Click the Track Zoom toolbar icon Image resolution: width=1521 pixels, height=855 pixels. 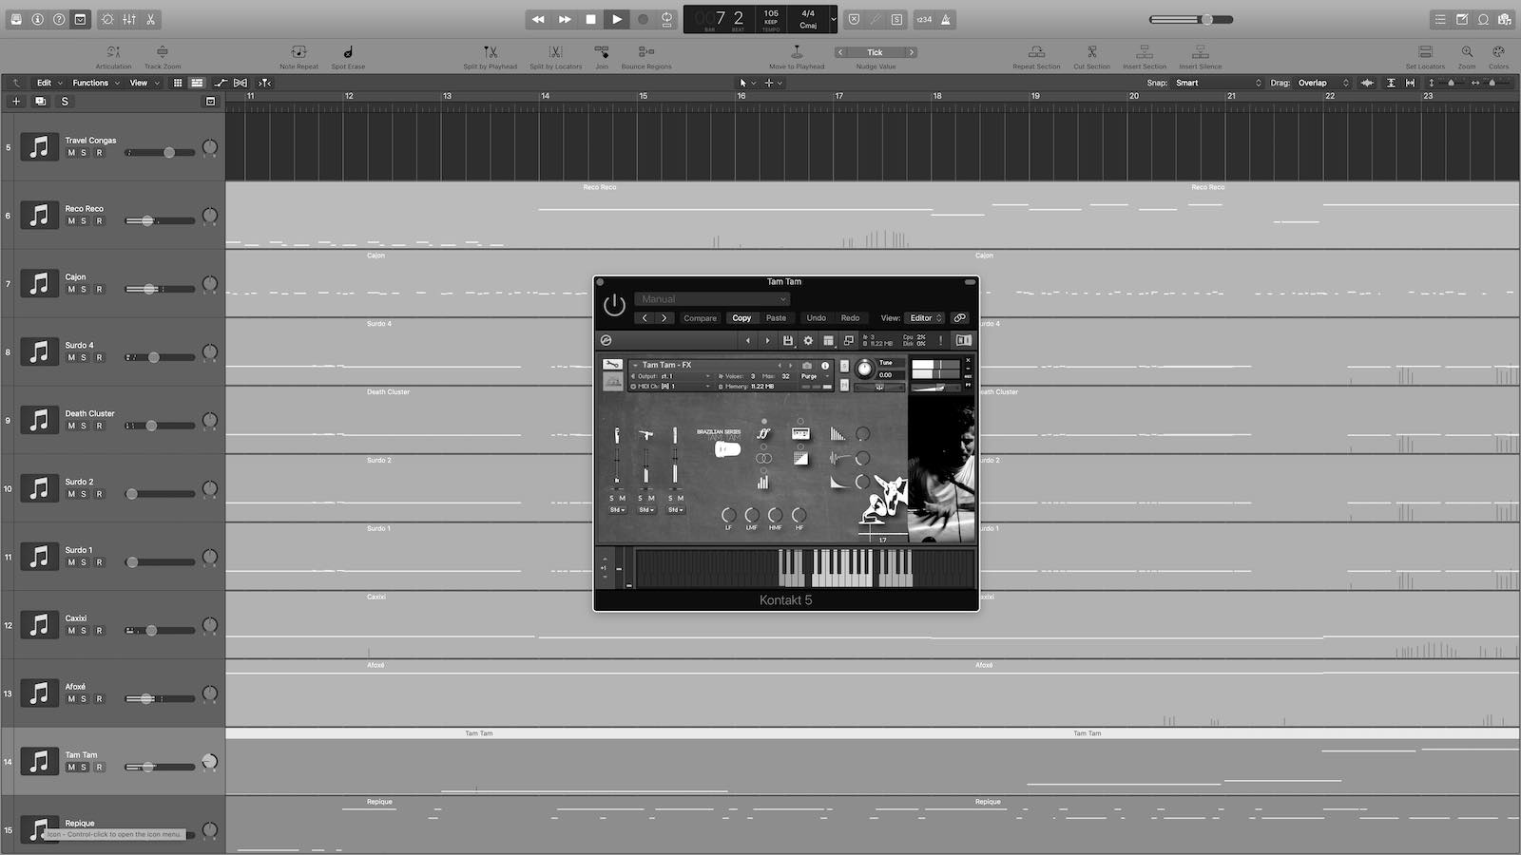pyautogui.click(x=163, y=52)
